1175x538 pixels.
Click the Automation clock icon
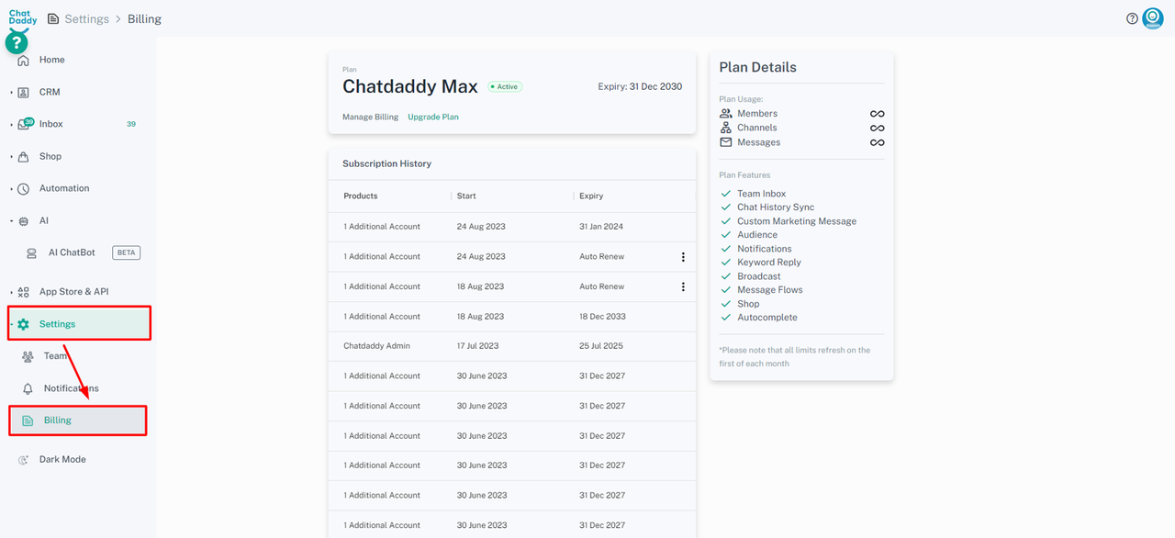[x=24, y=189]
